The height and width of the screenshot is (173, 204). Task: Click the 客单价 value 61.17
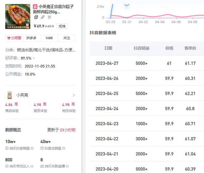pyautogui.click(x=190, y=63)
